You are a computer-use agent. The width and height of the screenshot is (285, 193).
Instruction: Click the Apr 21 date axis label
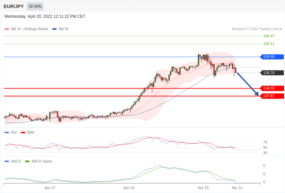pos(237,188)
